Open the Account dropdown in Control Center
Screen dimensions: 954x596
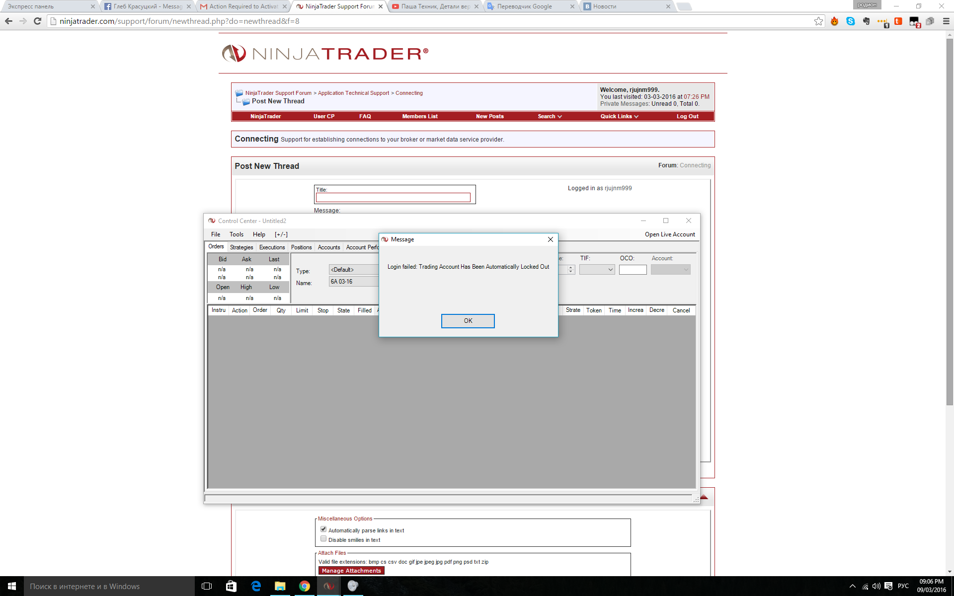[670, 270]
